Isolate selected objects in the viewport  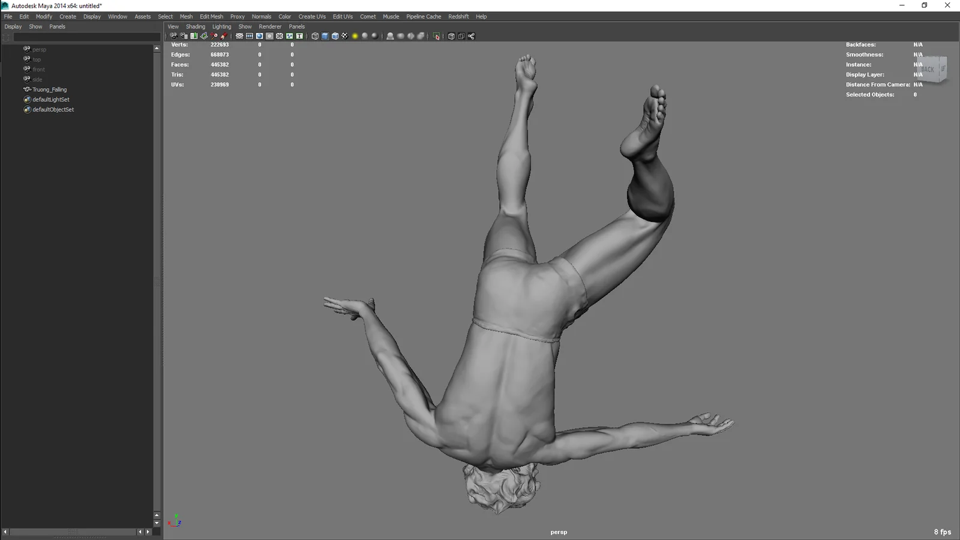tap(437, 36)
